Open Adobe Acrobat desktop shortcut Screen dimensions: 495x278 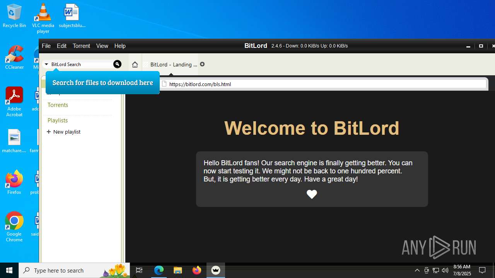14,102
